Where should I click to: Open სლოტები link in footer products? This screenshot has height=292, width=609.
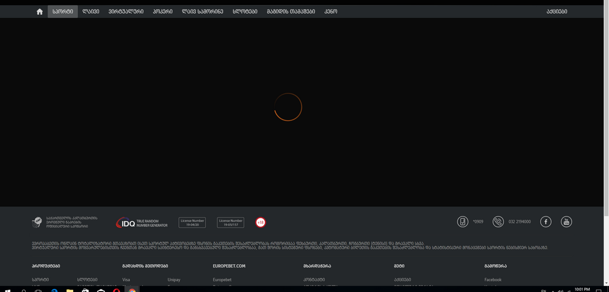87,280
